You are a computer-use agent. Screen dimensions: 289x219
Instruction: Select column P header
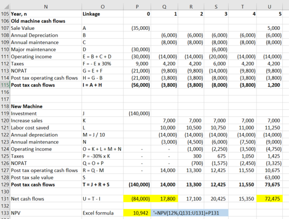click(x=137, y=7)
